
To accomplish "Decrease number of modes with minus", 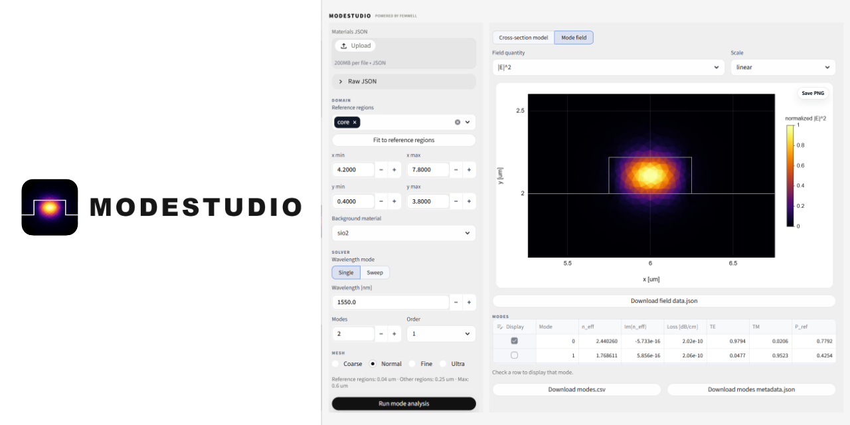I will tap(381, 333).
